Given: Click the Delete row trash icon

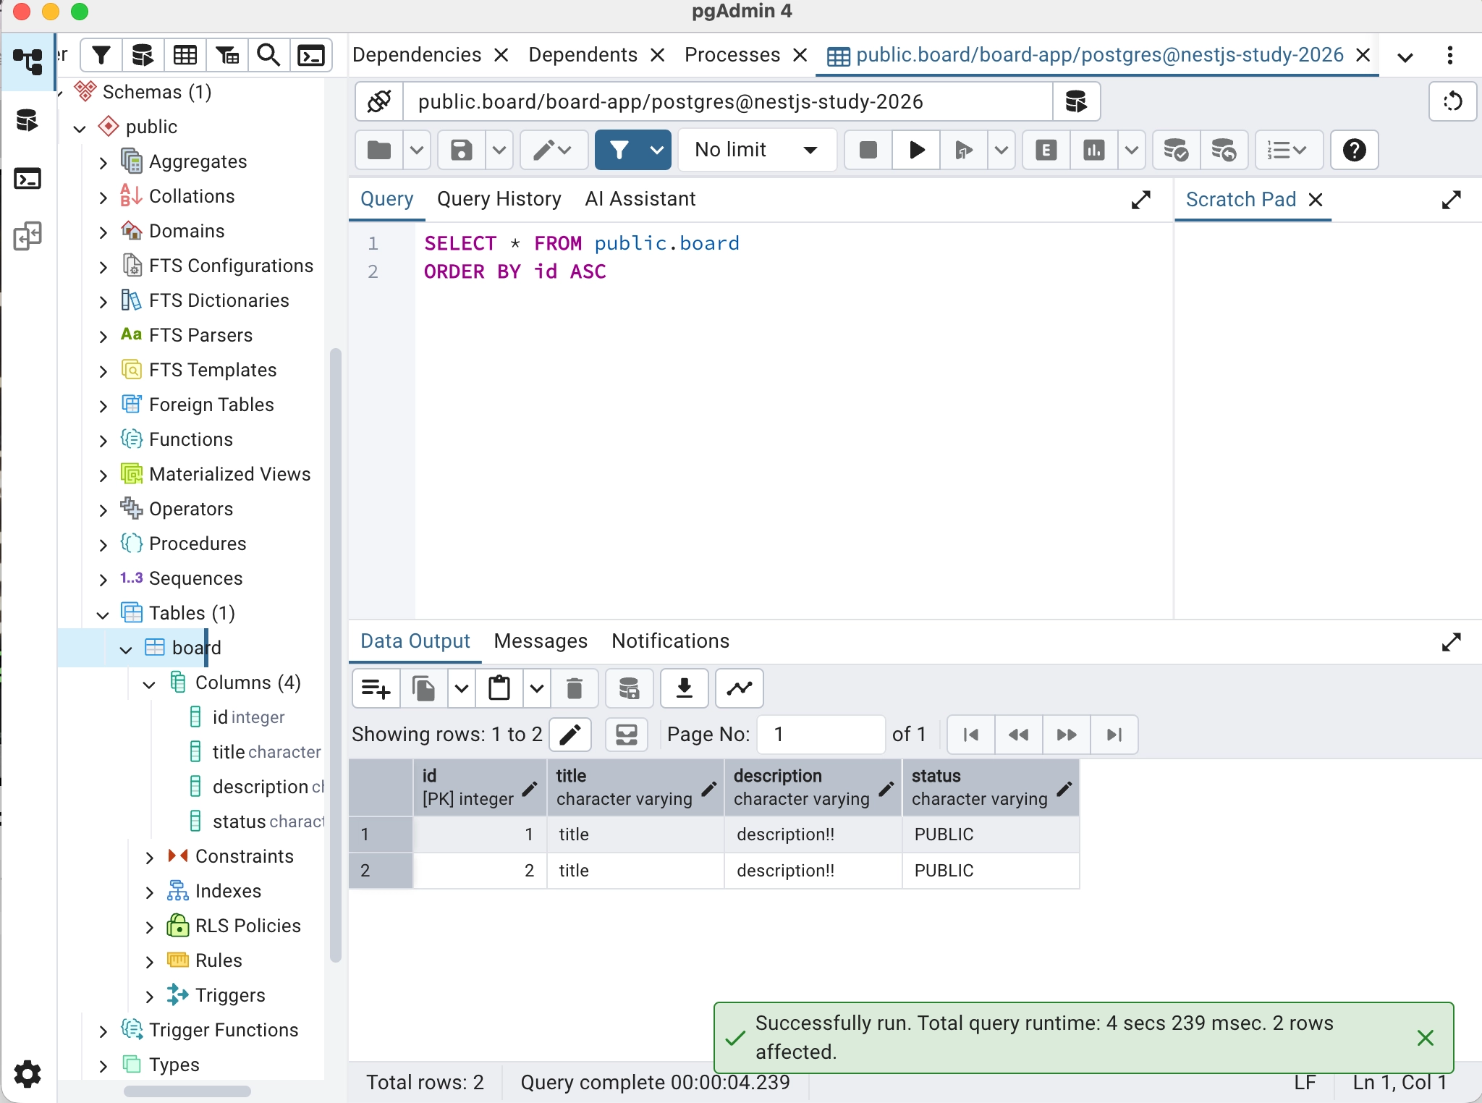Looking at the screenshot, I should coord(575,688).
